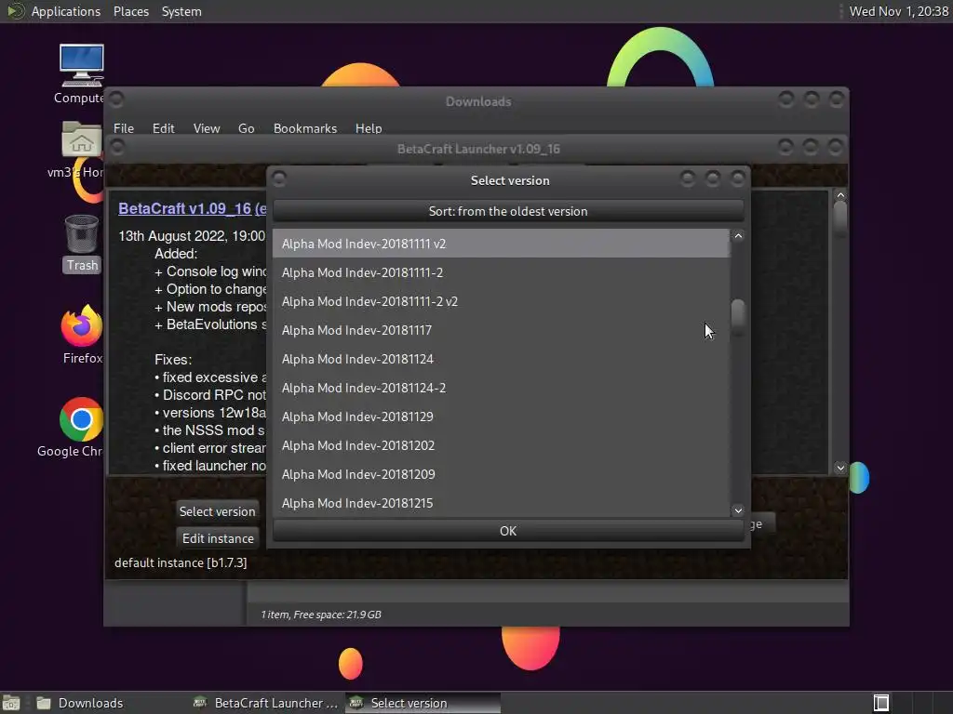
Task: Switch to Select version taskbar entry
Action: tap(423, 703)
